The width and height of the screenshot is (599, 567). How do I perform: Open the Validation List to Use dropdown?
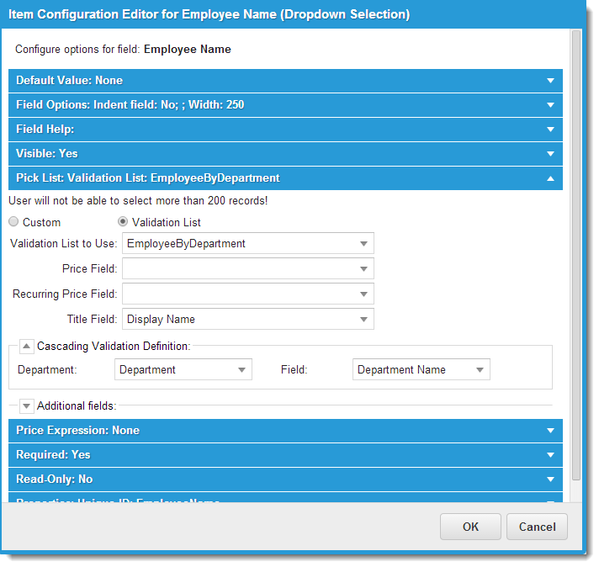pyautogui.click(x=363, y=244)
